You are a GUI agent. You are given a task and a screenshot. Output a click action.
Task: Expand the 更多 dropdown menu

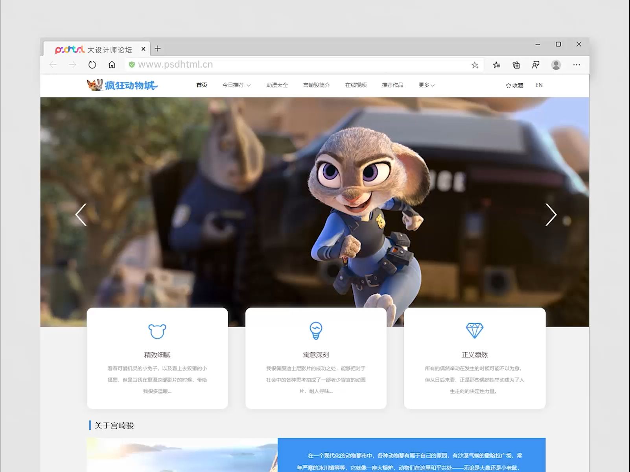(x=426, y=85)
